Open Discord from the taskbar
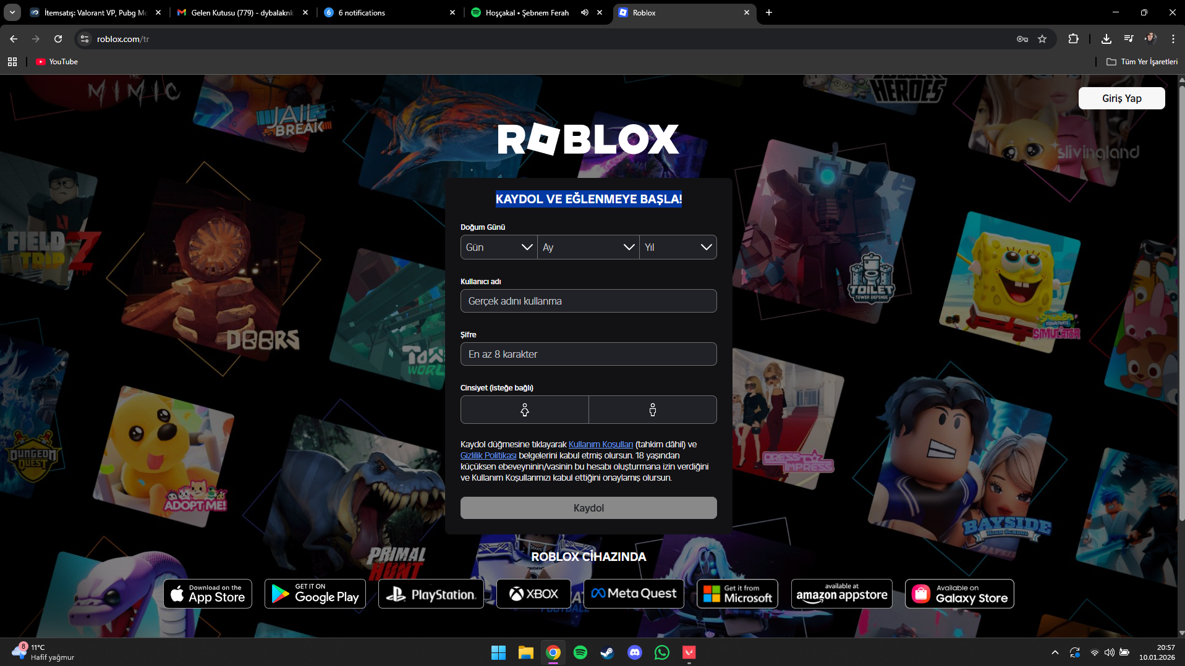The image size is (1185, 666). click(x=635, y=652)
